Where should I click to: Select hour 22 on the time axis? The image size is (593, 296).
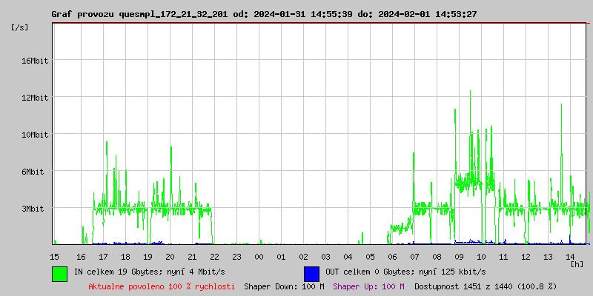click(214, 256)
